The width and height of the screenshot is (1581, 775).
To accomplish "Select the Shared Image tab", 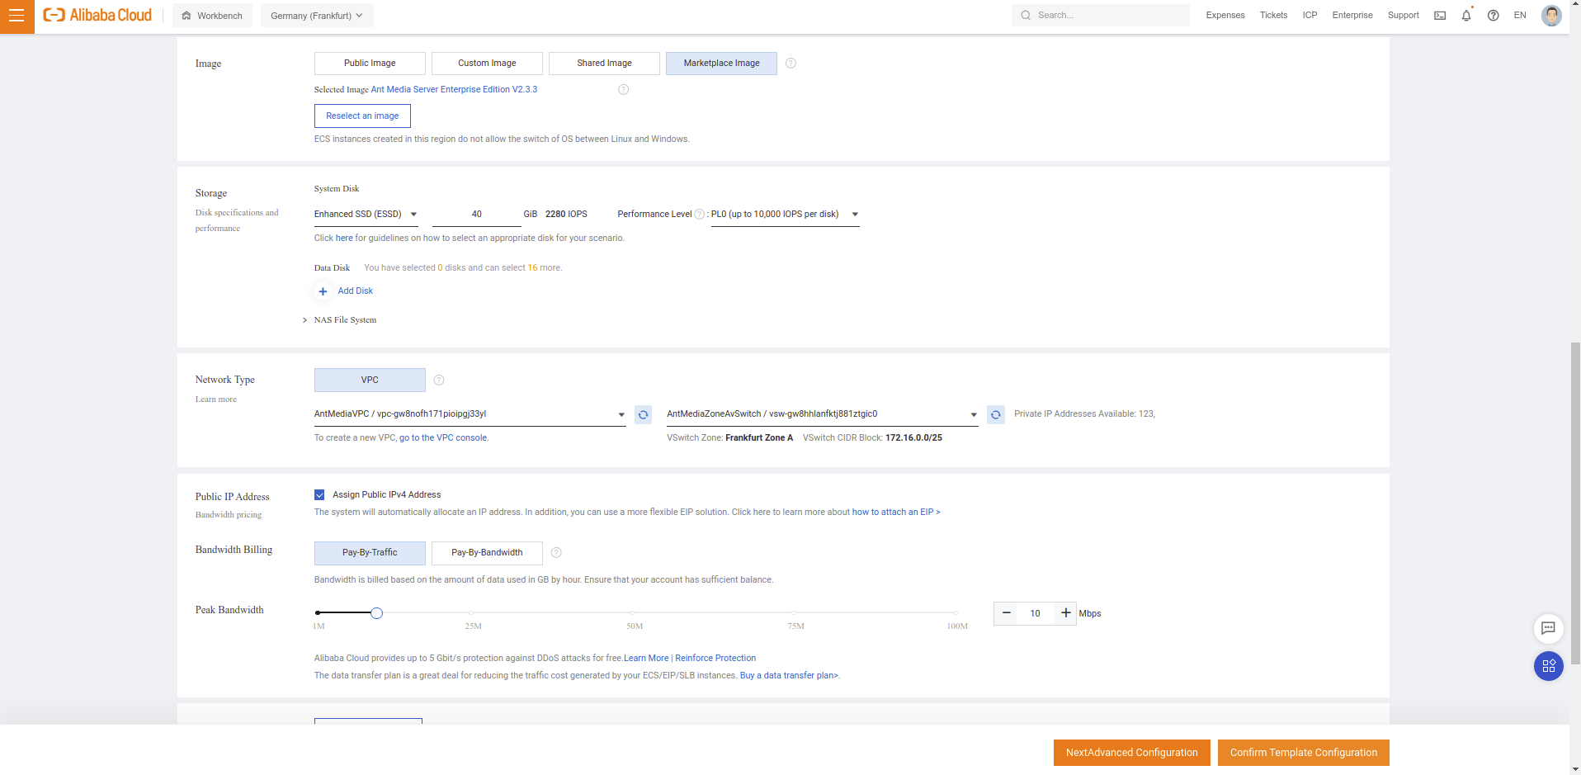I will [x=604, y=64].
